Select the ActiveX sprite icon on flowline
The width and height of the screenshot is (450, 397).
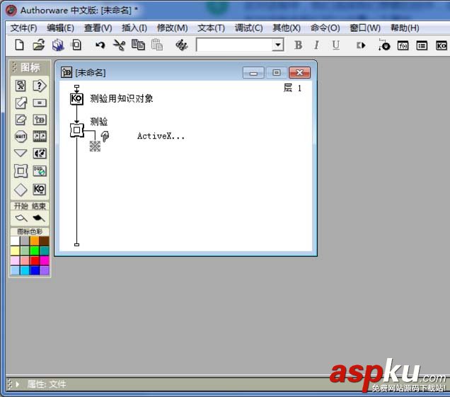pyautogui.click(x=95, y=146)
